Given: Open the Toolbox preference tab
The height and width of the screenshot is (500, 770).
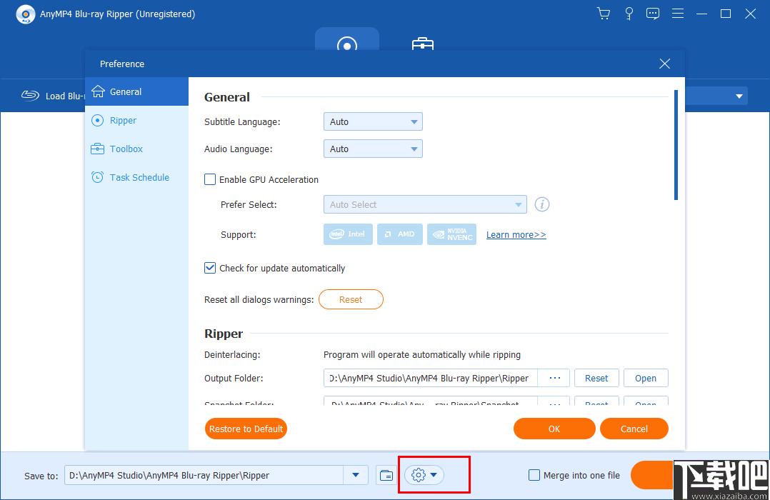Looking at the screenshot, I should (126, 149).
